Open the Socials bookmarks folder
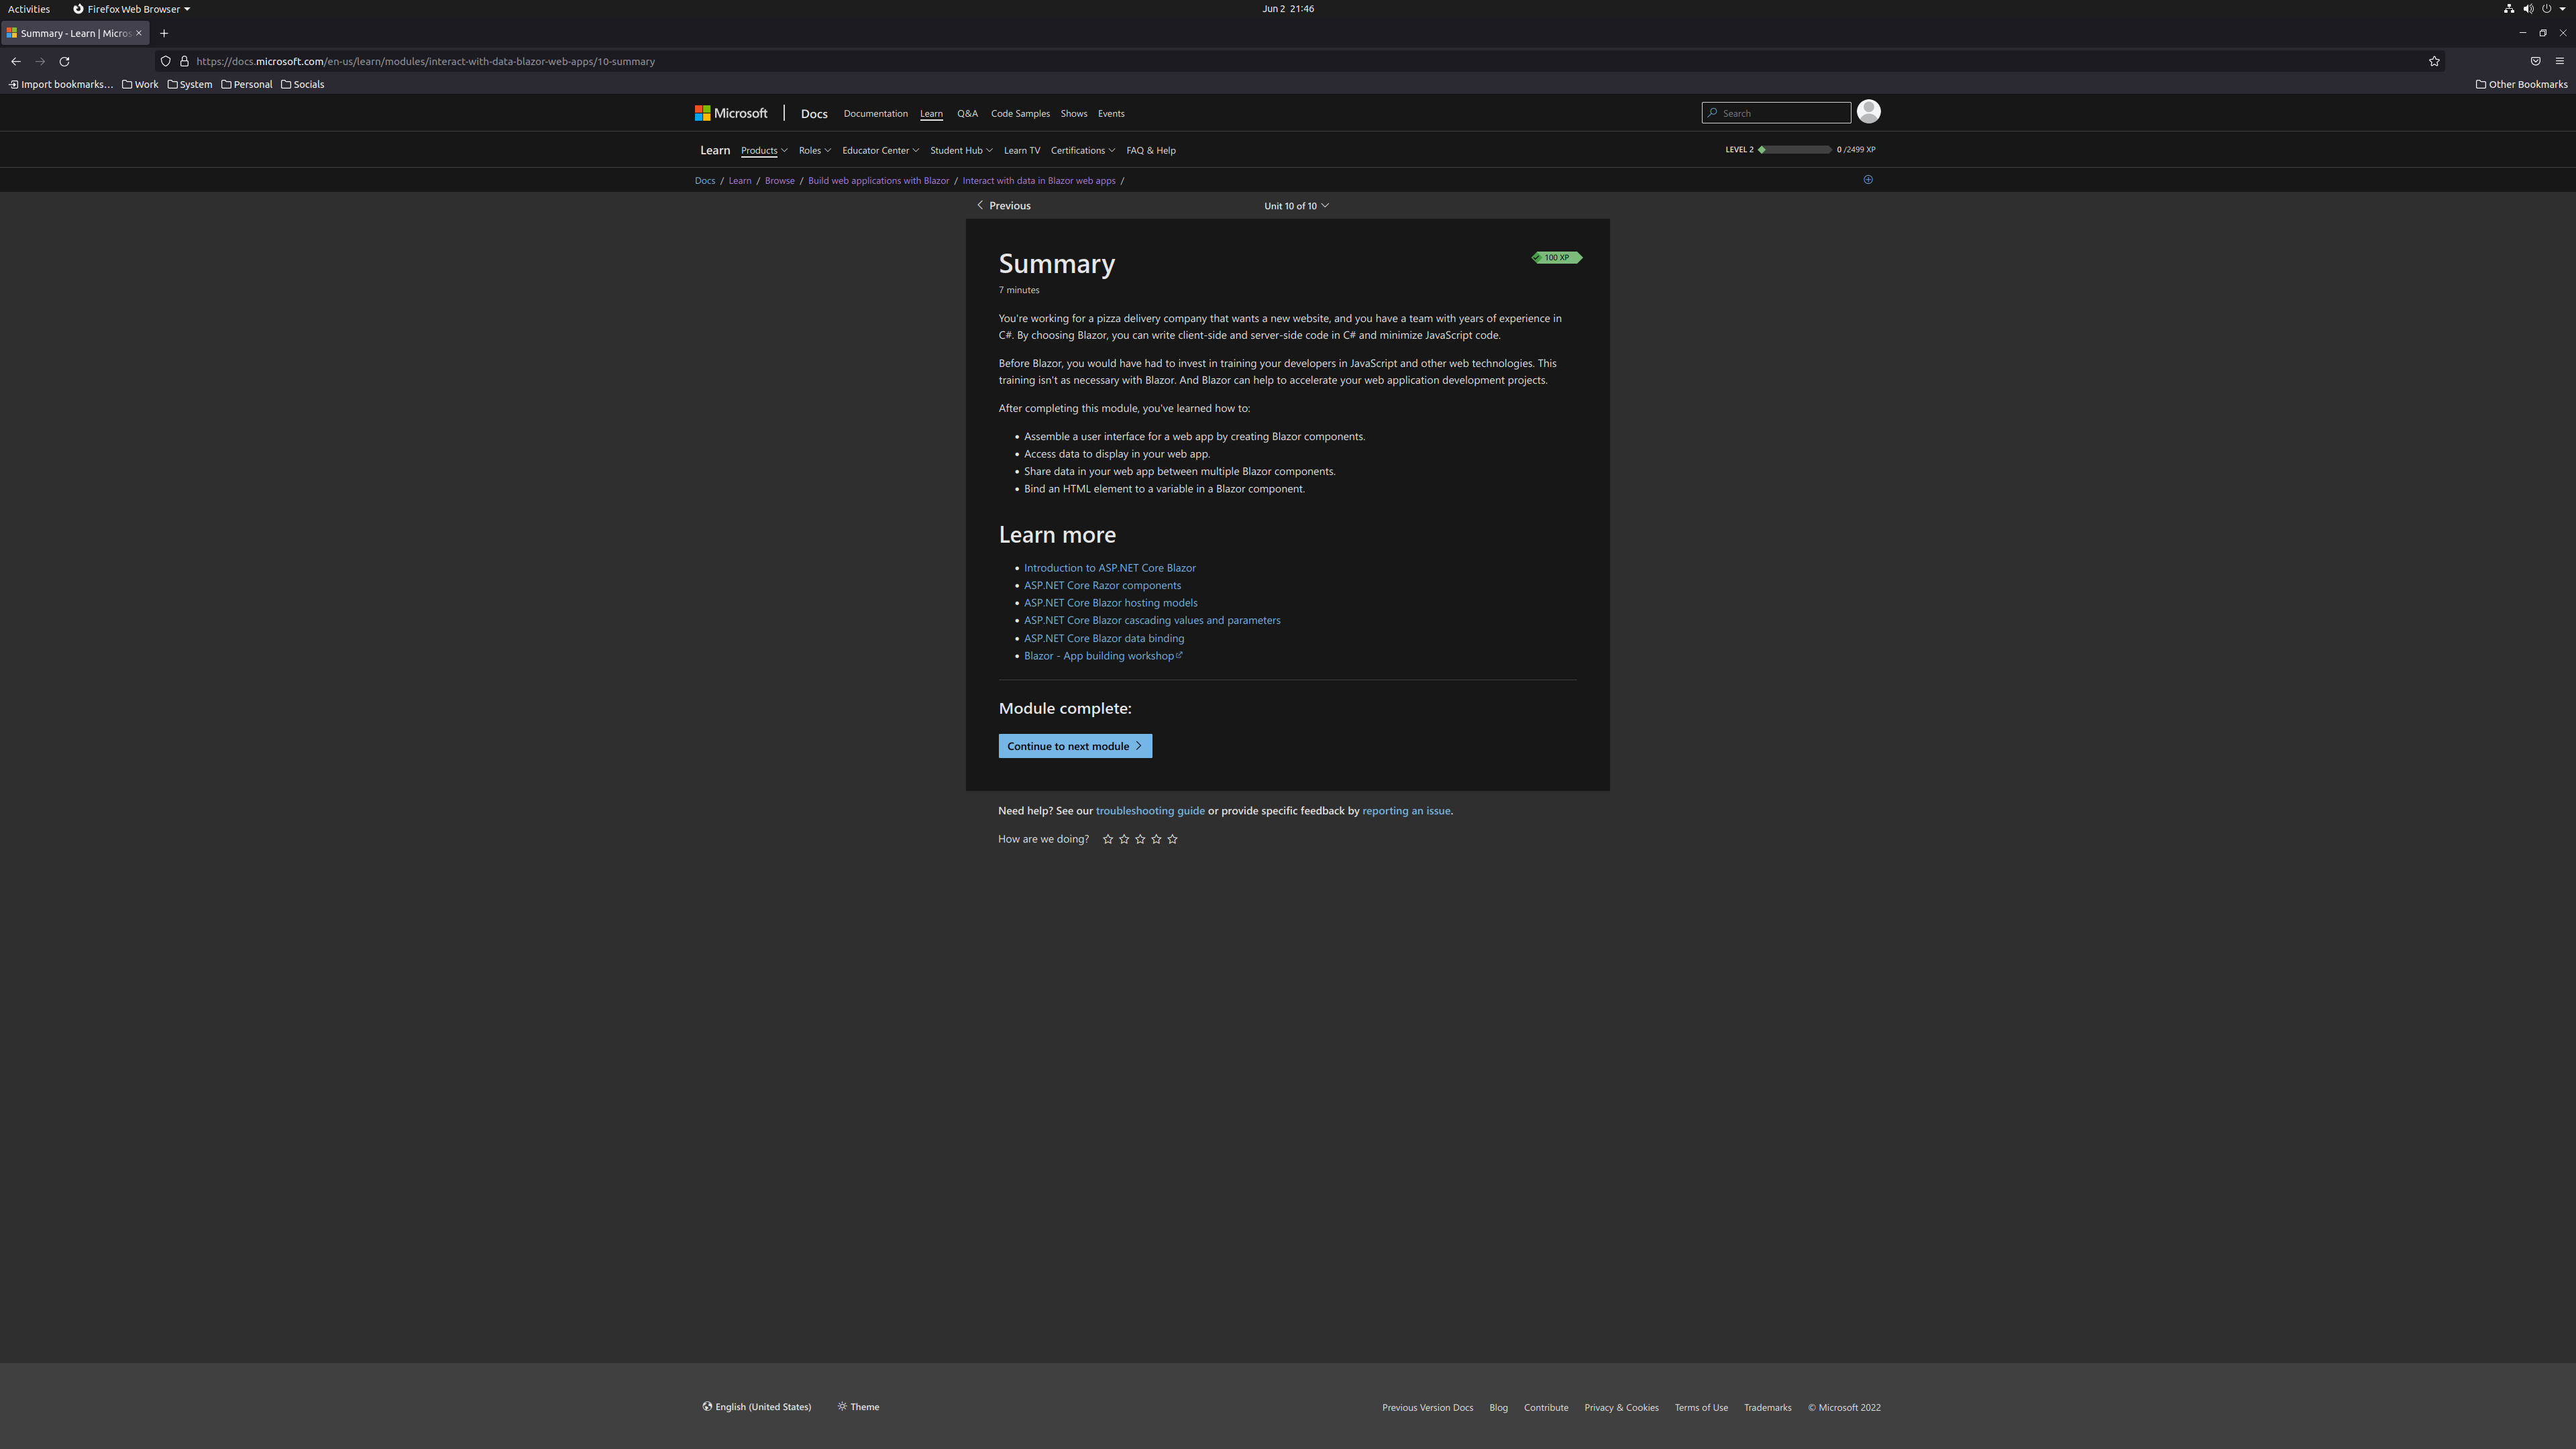This screenshot has width=2576, height=1449. pyautogui.click(x=303, y=84)
